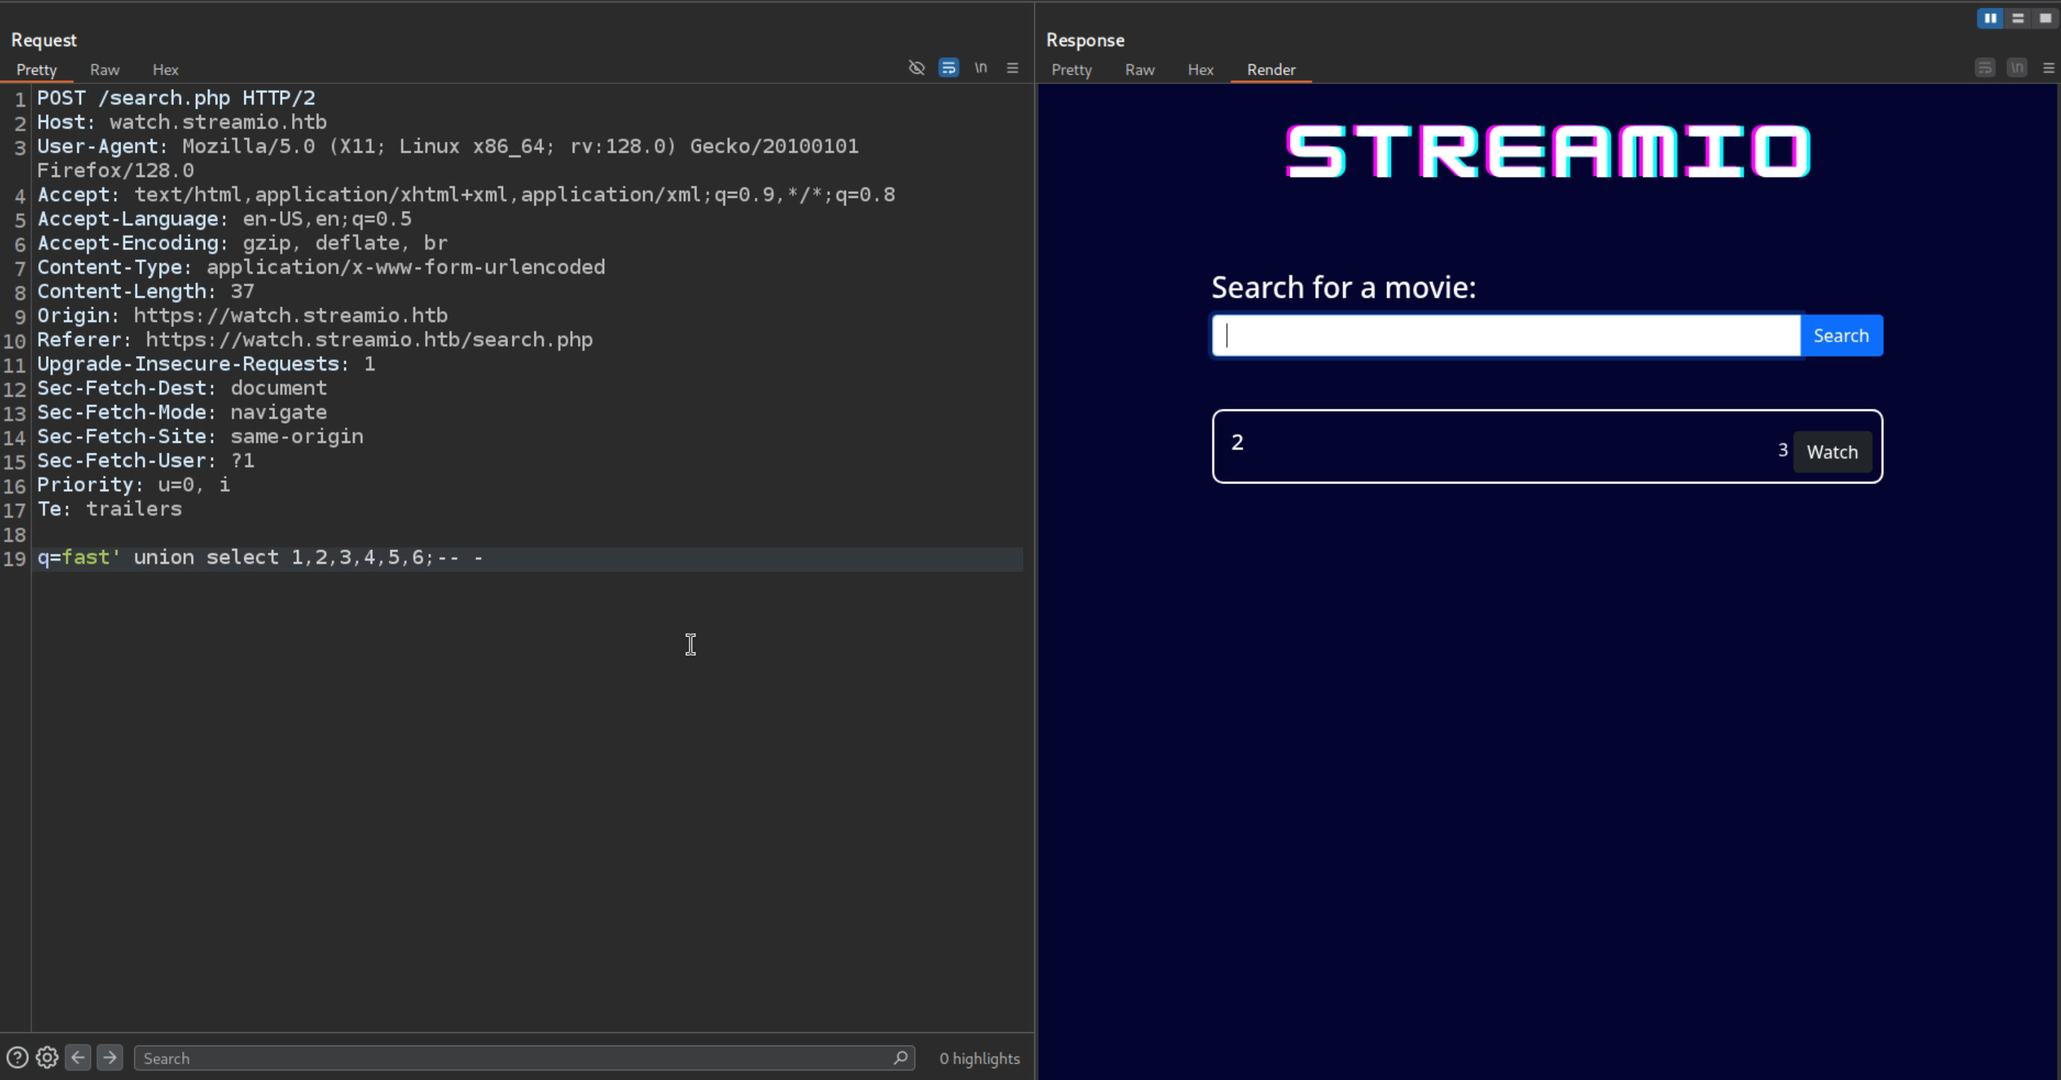The height and width of the screenshot is (1080, 2061).
Task: Select combined single-pane layout icon
Action: (x=2046, y=18)
